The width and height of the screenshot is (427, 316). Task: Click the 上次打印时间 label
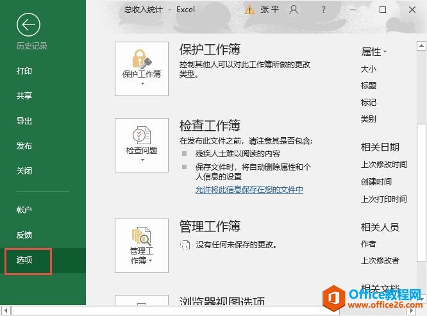(x=383, y=199)
